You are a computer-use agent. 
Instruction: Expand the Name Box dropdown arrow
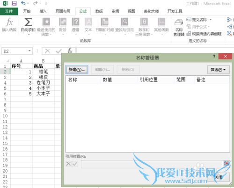point(29,51)
